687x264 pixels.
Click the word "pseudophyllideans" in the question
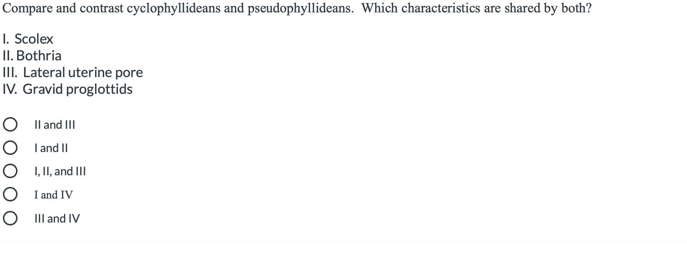[x=300, y=8]
